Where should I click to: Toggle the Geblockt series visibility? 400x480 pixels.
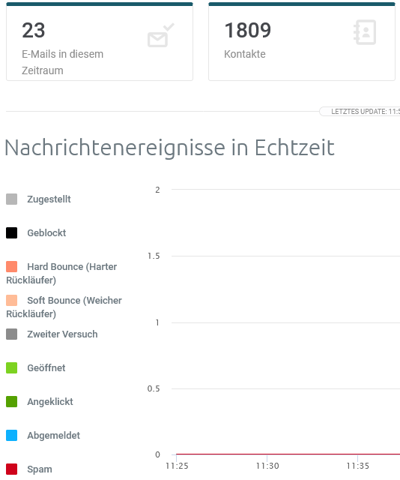tap(36, 232)
